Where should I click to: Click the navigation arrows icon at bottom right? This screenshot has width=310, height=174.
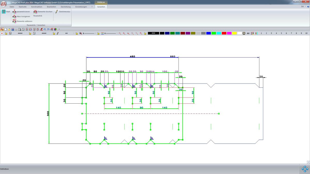click(305, 169)
